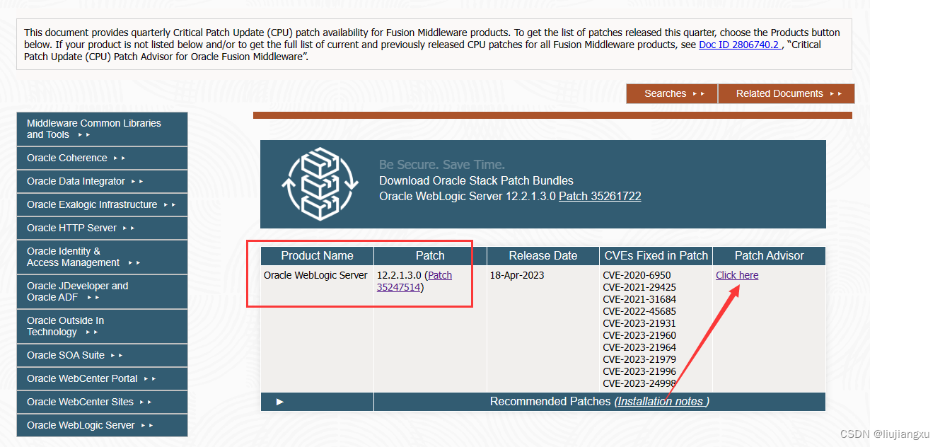Expand Oracle Outside In Technology item
The image size is (940, 447).
102,326
